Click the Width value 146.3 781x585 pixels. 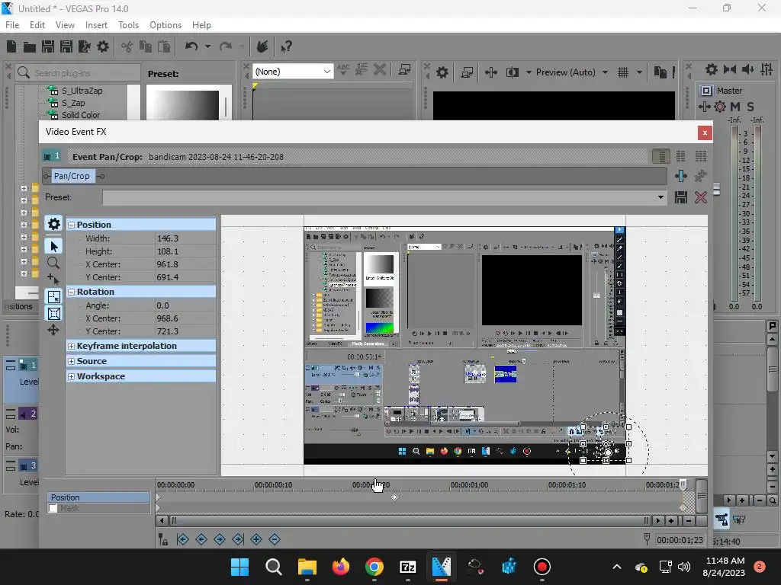pos(168,238)
